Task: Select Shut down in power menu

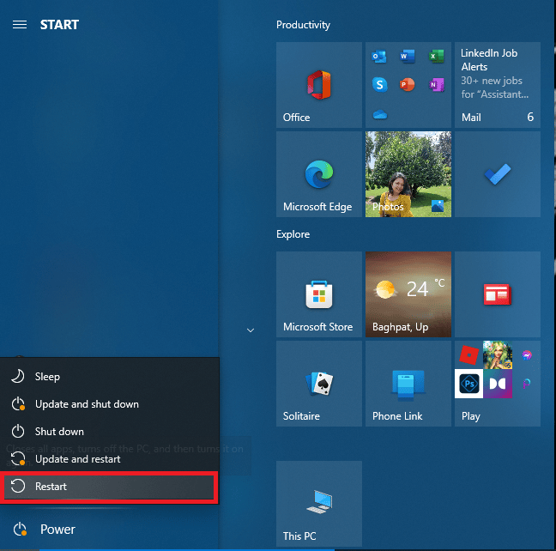Action: pos(110,432)
